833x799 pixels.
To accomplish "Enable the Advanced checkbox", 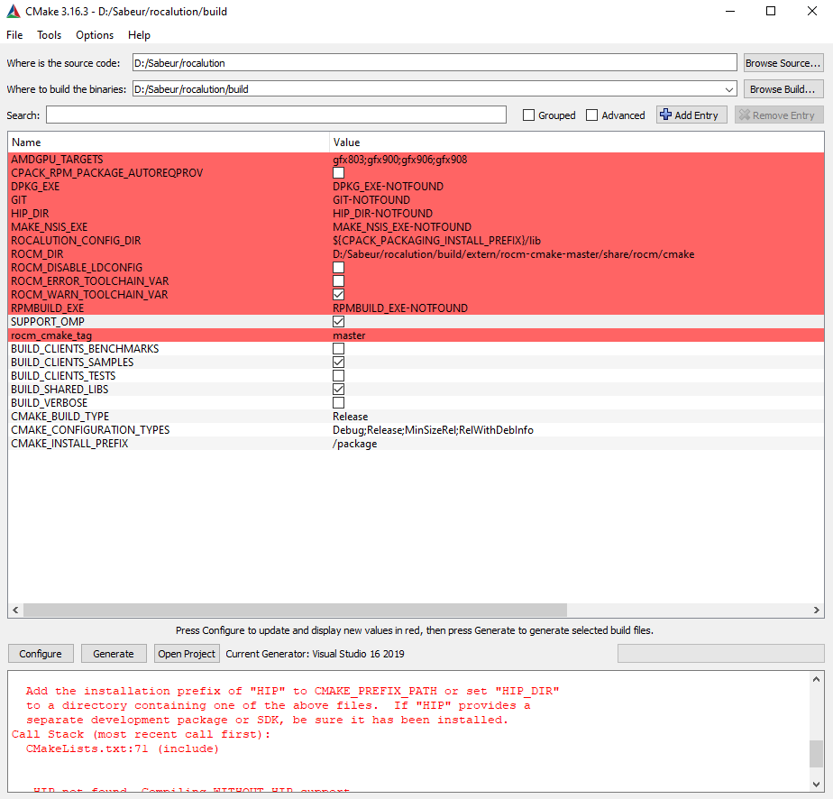I will (x=591, y=115).
